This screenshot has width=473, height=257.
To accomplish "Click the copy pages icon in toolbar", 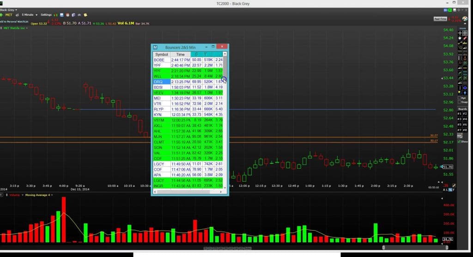I will coord(73,15).
